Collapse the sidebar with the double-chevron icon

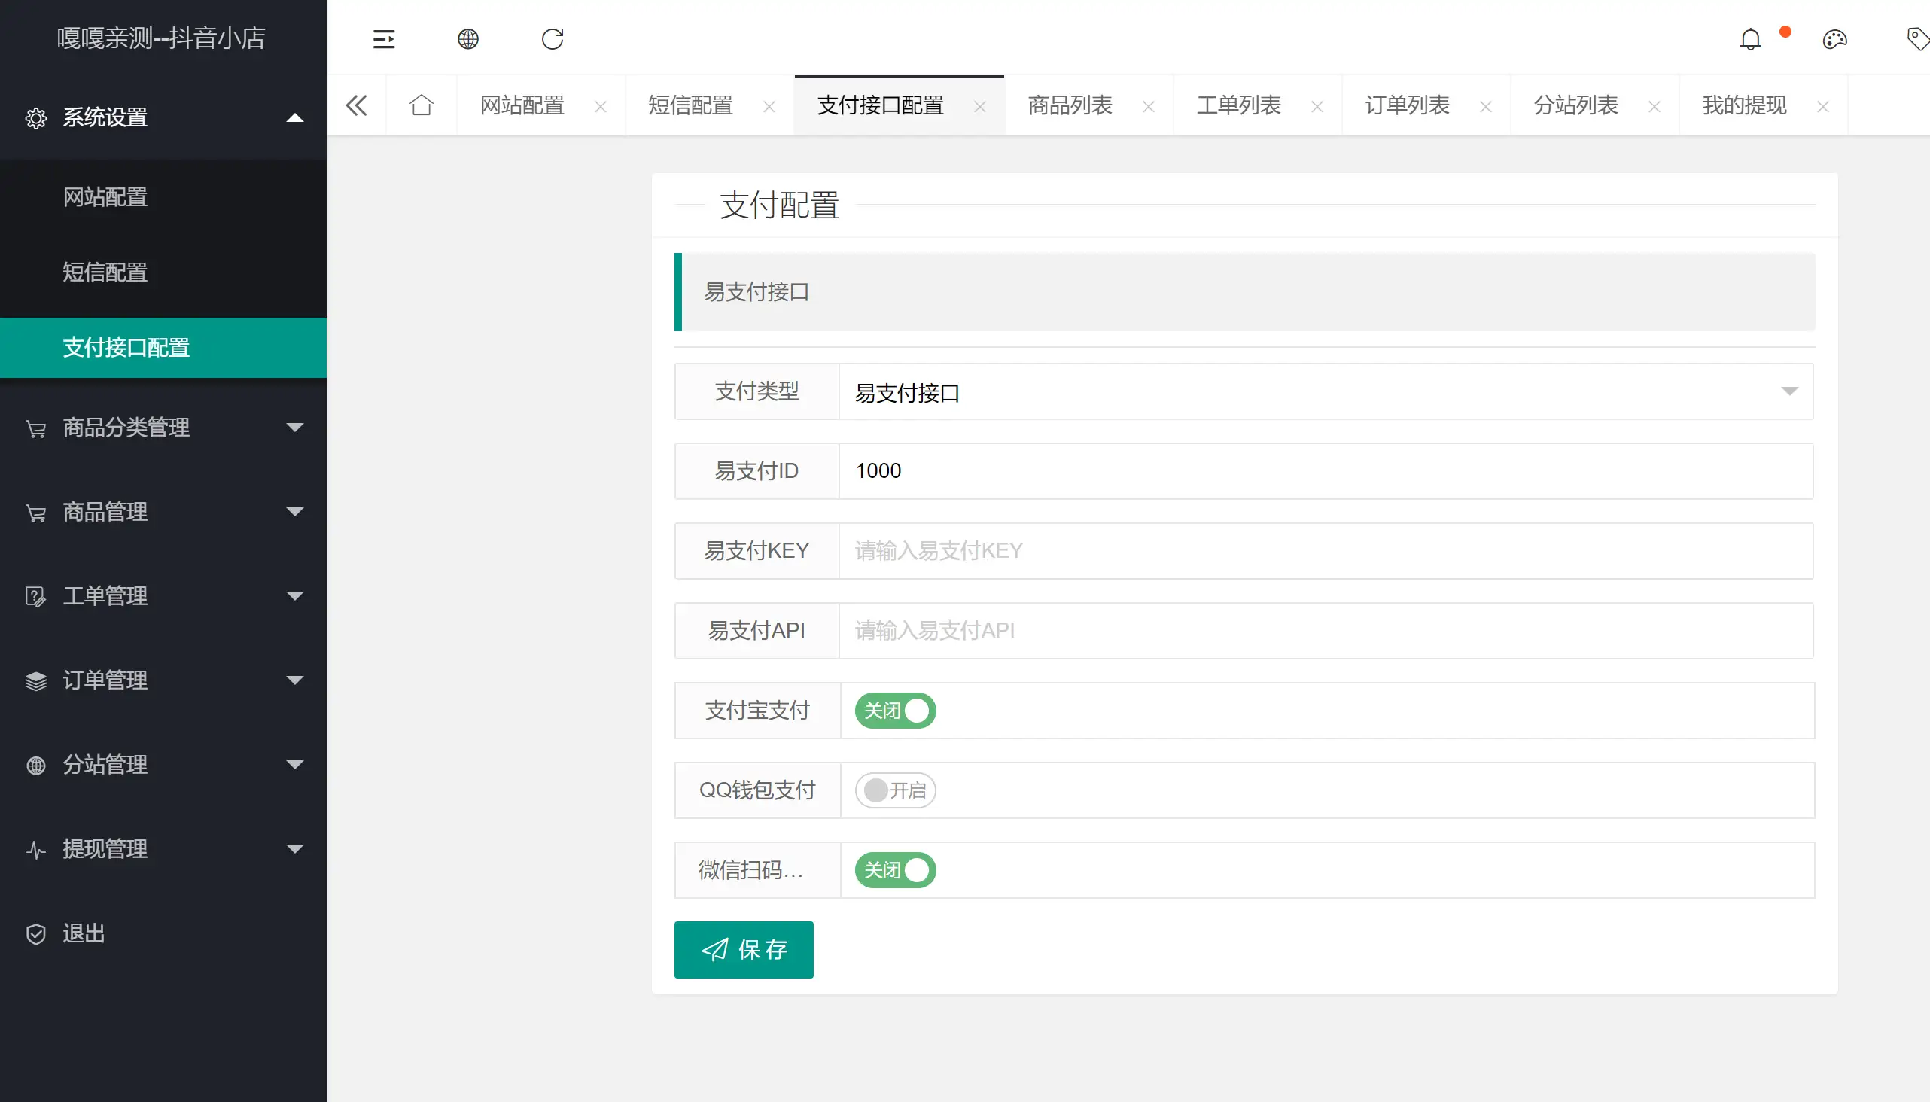pos(356,105)
